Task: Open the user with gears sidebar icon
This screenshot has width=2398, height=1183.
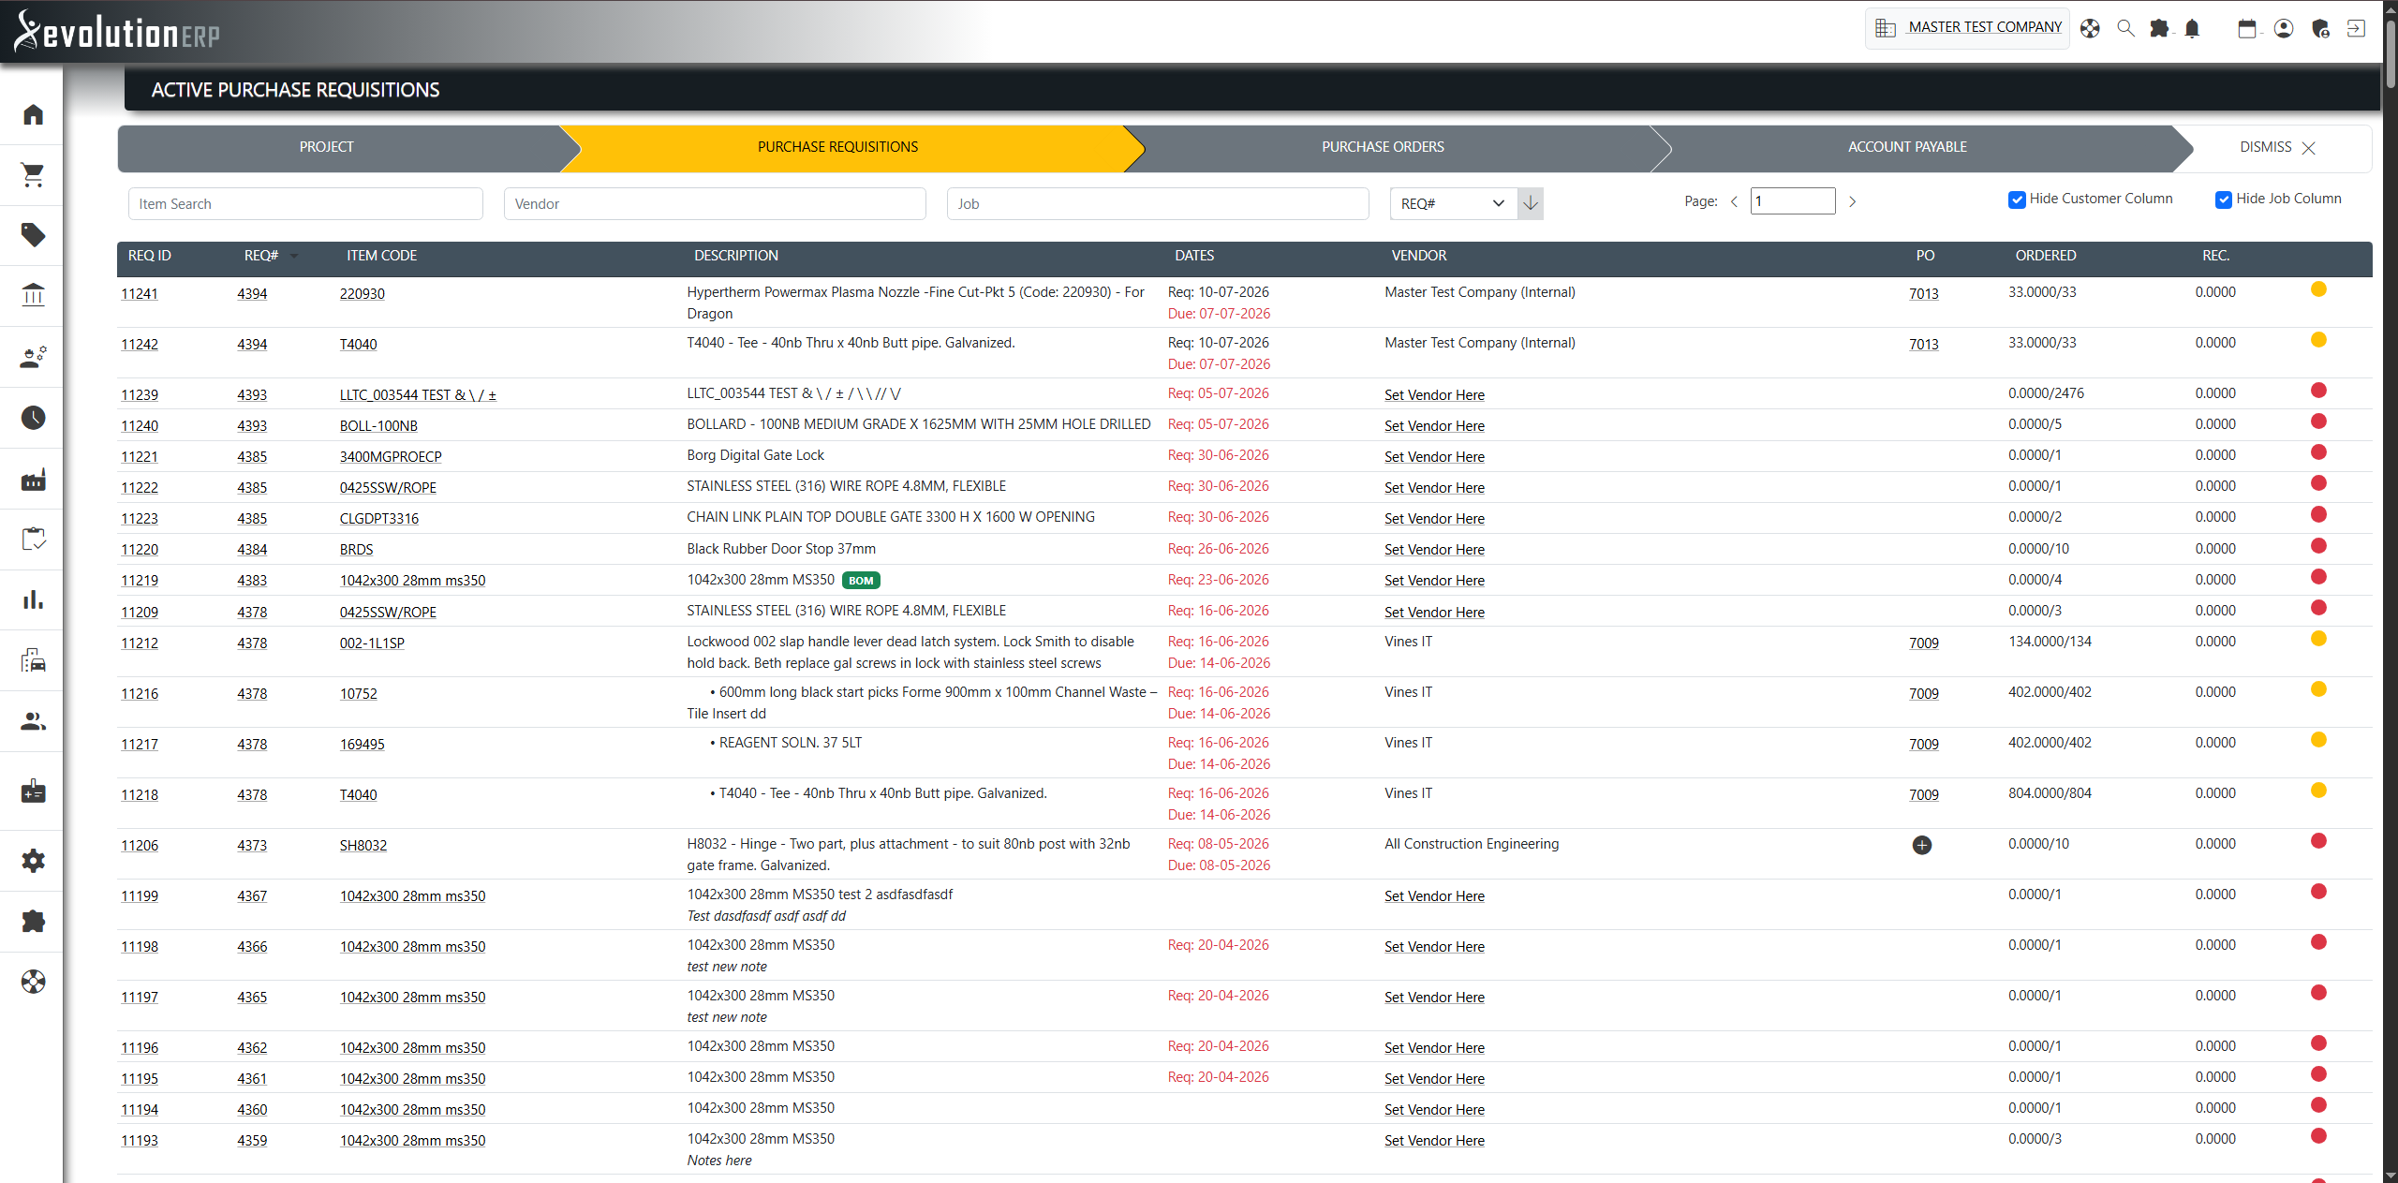Action: [33, 356]
